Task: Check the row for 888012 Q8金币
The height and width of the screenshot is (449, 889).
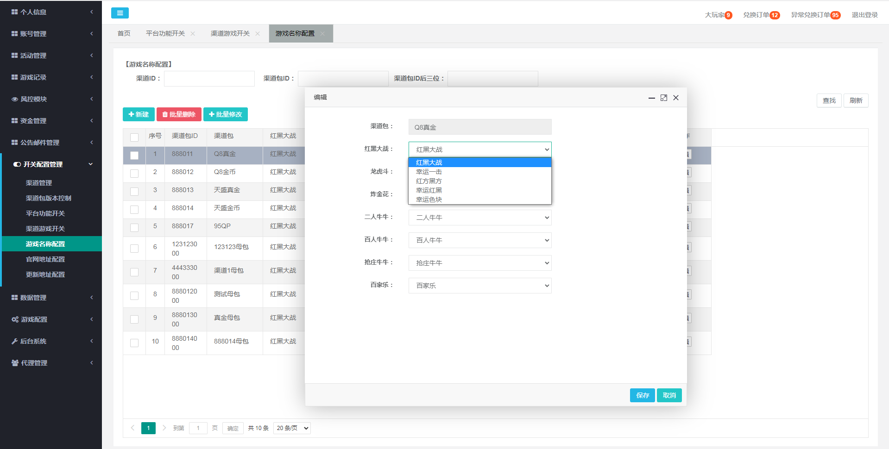Action: pyautogui.click(x=134, y=173)
